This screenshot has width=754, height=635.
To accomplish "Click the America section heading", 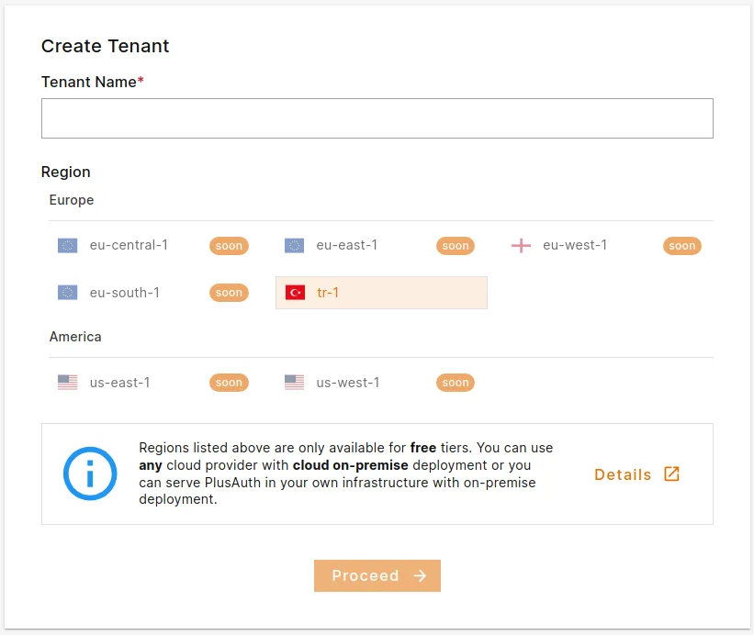I will tap(75, 337).
